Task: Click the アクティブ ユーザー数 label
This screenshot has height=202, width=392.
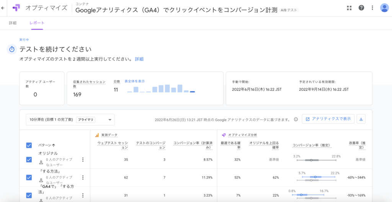Action: click(40, 84)
